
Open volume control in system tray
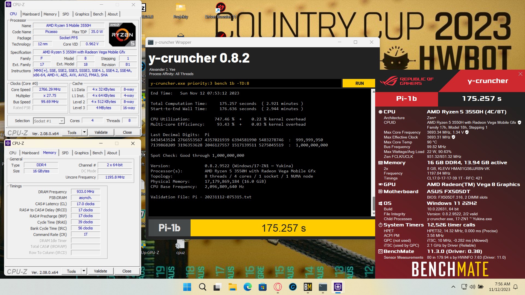tap(472, 287)
